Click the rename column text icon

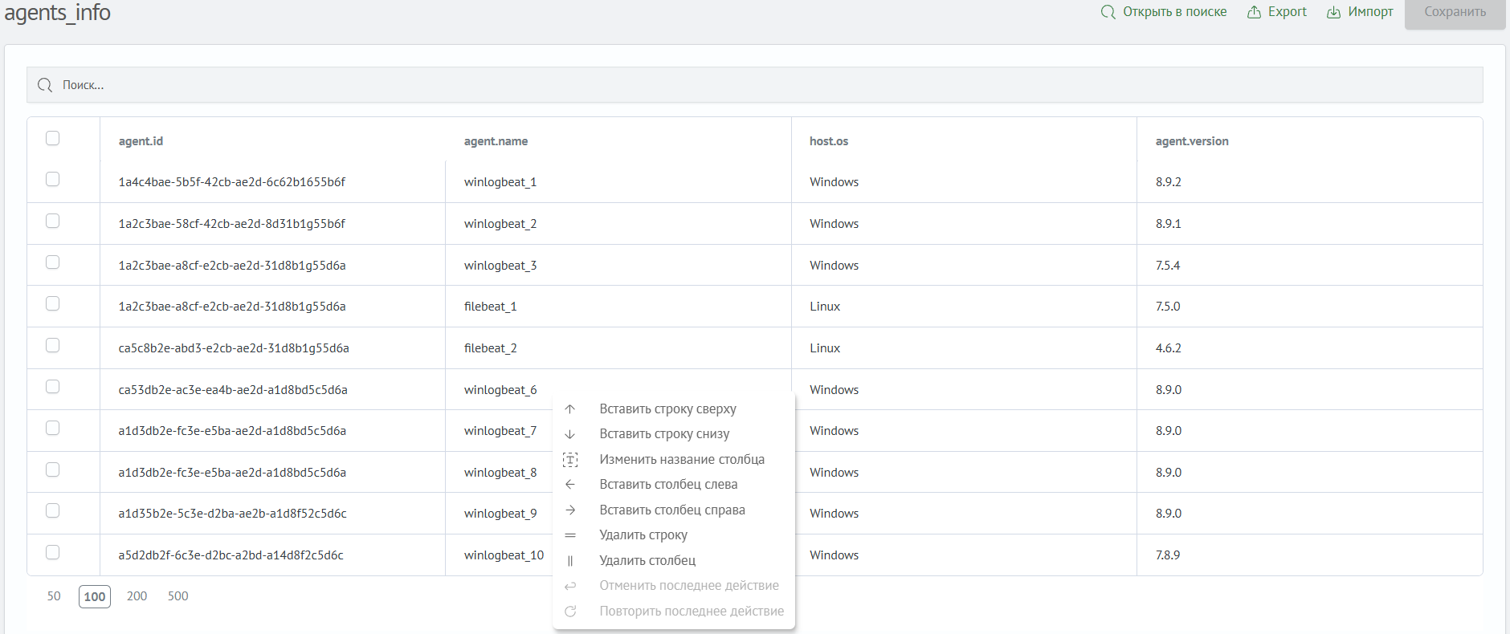point(570,460)
